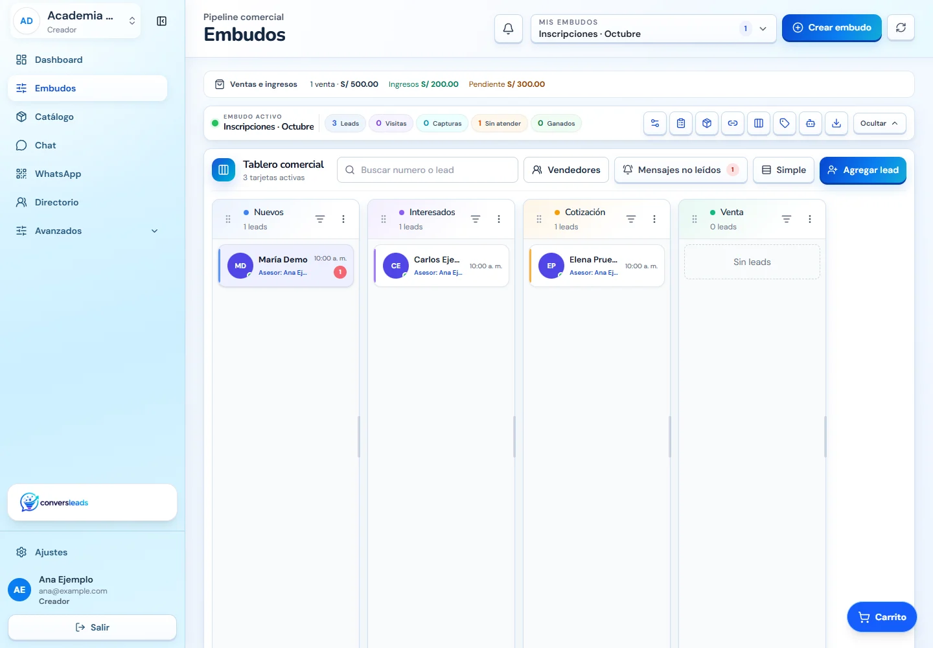Open the robot bot icon
The width and height of the screenshot is (933, 648).
pyautogui.click(x=811, y=123)
